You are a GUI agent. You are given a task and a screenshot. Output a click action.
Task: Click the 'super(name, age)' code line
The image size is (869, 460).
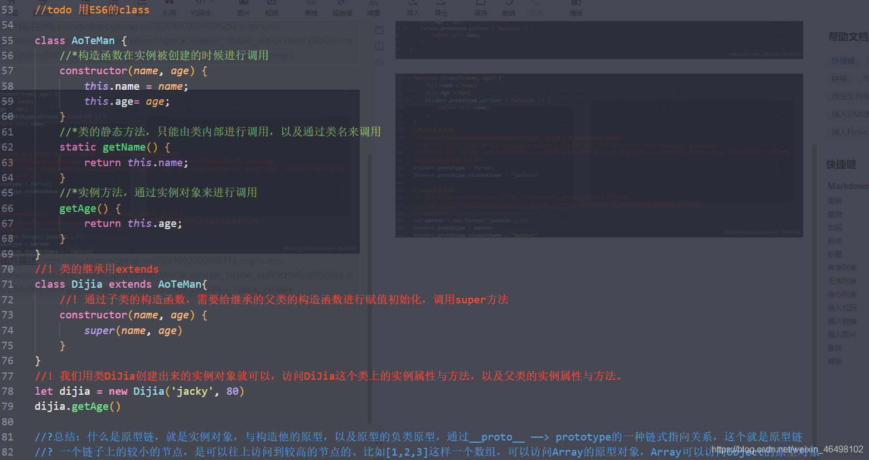click(133, 331)
